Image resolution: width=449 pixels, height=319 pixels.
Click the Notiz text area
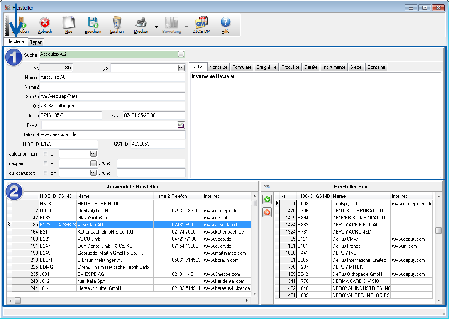315,125
